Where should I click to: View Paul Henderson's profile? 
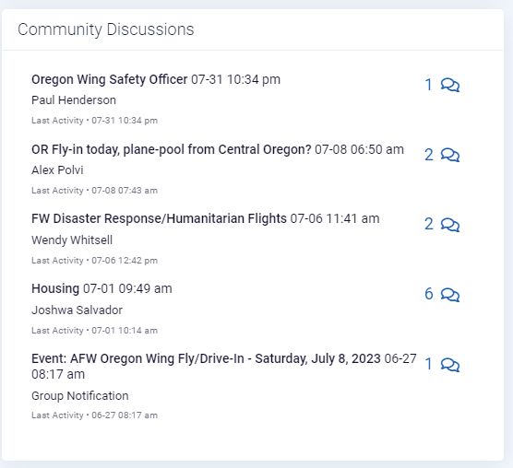(74, 99)
